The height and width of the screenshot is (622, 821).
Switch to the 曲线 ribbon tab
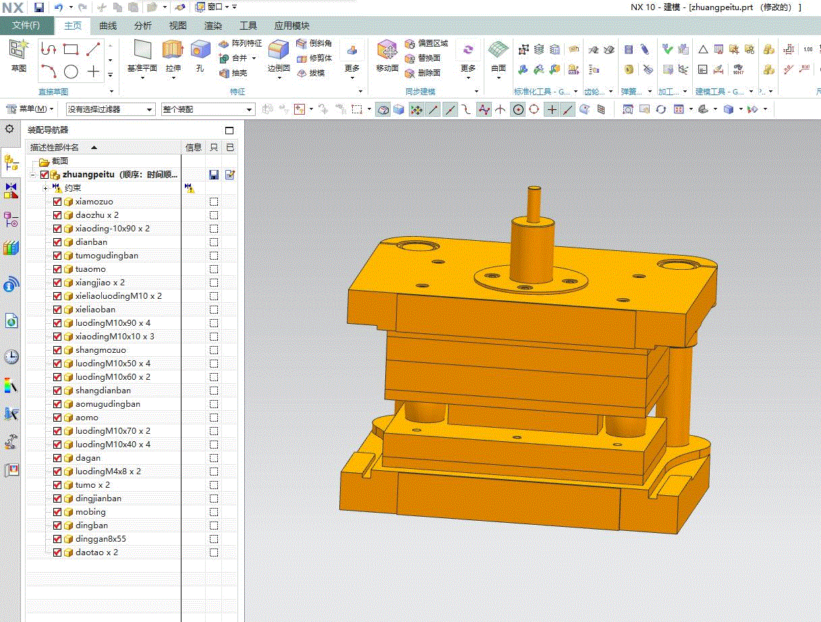108,26
